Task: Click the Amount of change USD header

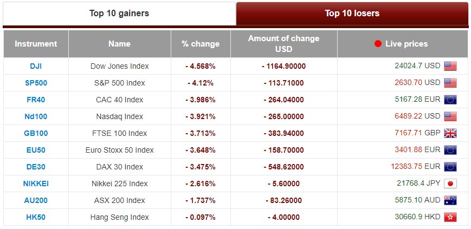Action: point(283,44)
